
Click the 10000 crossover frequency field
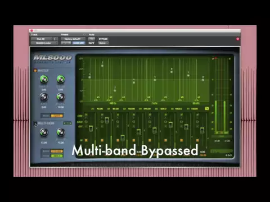click(195, 109)
